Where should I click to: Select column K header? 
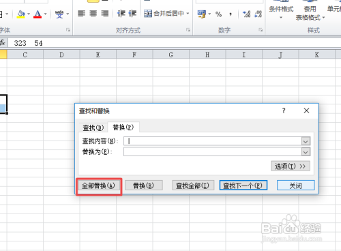[x=317, y=55]
